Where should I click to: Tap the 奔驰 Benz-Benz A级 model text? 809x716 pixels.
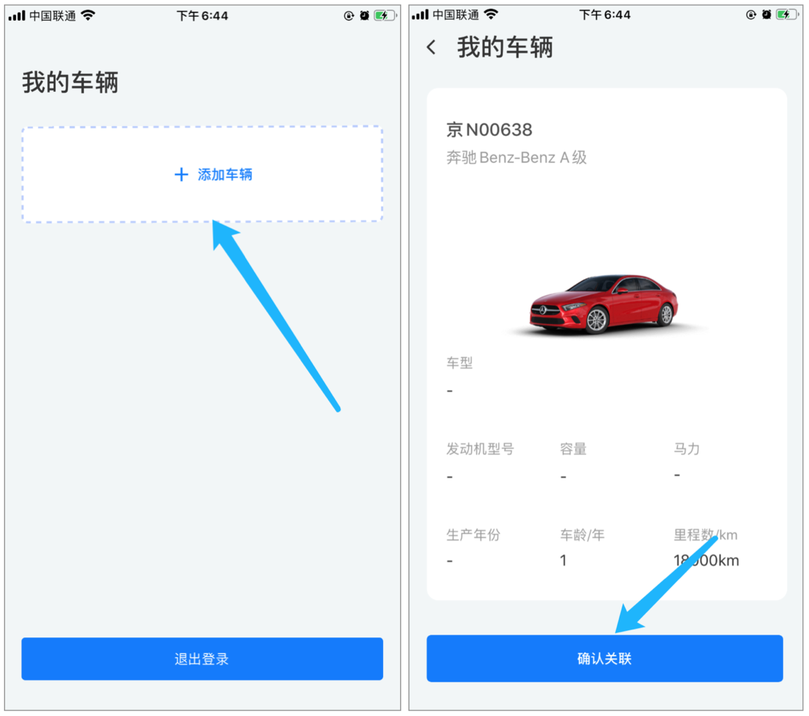point(516,158)
